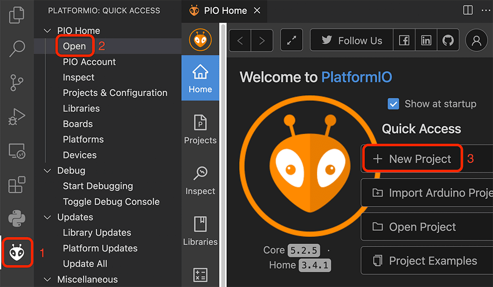The image size is (493, 287).
Task: Click the Project Examples button
Action: pyautogui.click(x=427, y=260)
